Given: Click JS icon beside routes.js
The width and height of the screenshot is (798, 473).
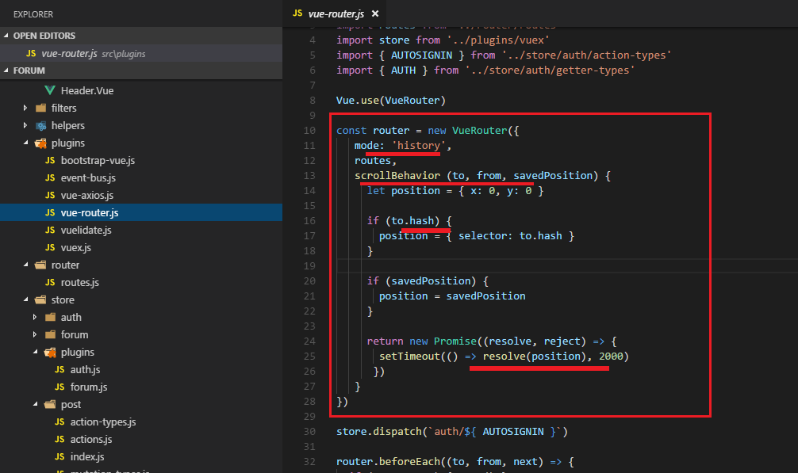Looking at the screenshot, I should (x=50, y=282).
